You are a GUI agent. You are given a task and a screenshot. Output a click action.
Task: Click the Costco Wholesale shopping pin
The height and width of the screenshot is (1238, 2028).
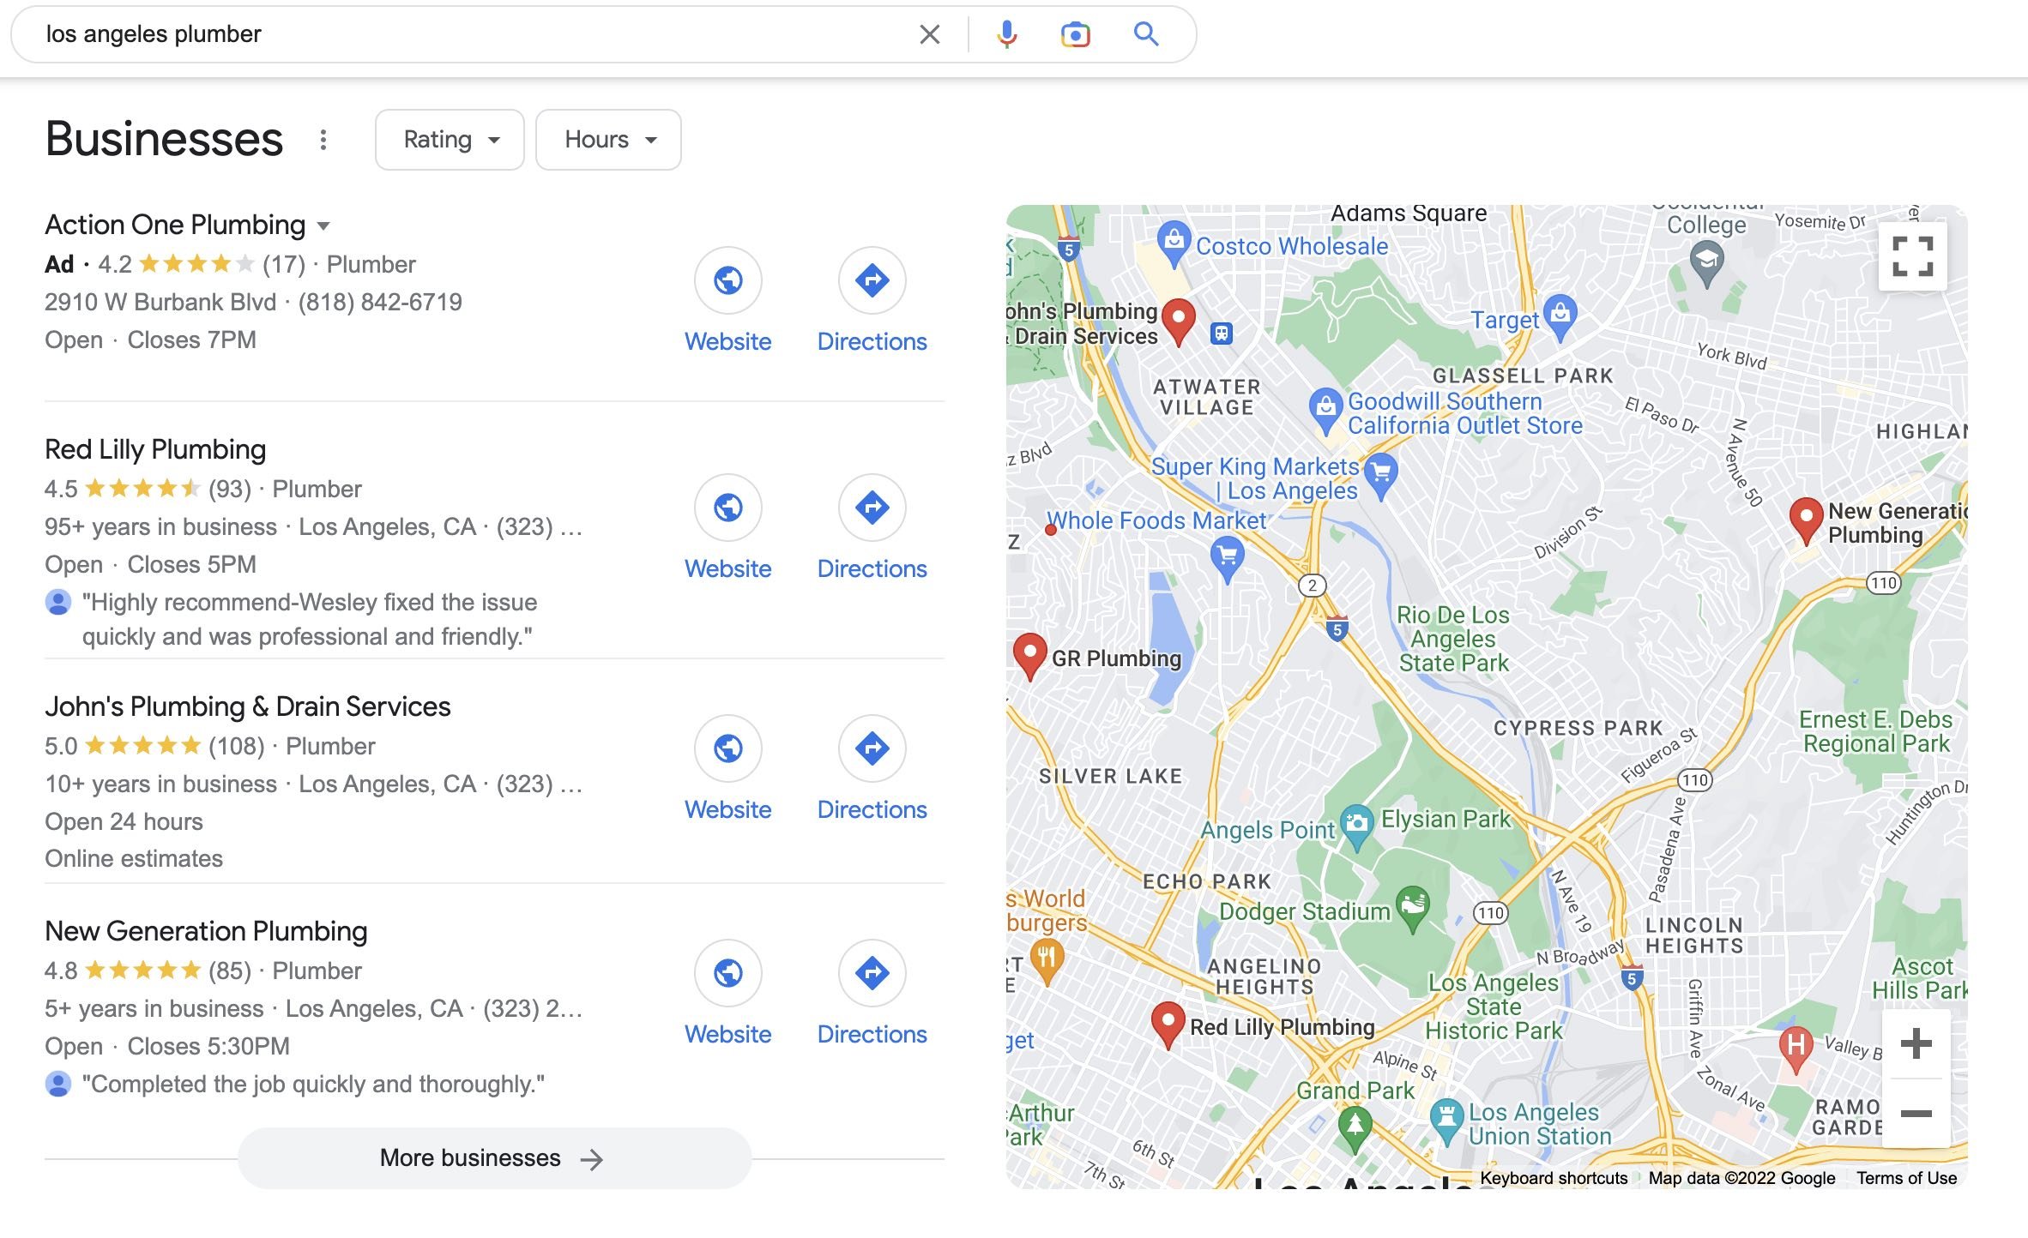tap(1173, 243)
